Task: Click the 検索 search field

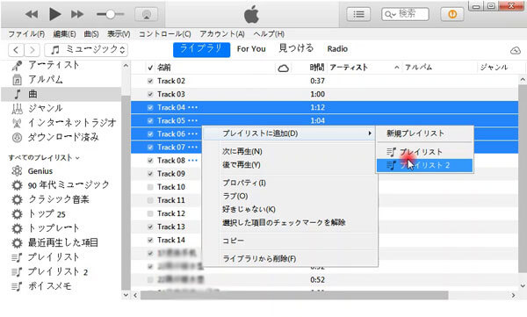Action: point(405,14)
